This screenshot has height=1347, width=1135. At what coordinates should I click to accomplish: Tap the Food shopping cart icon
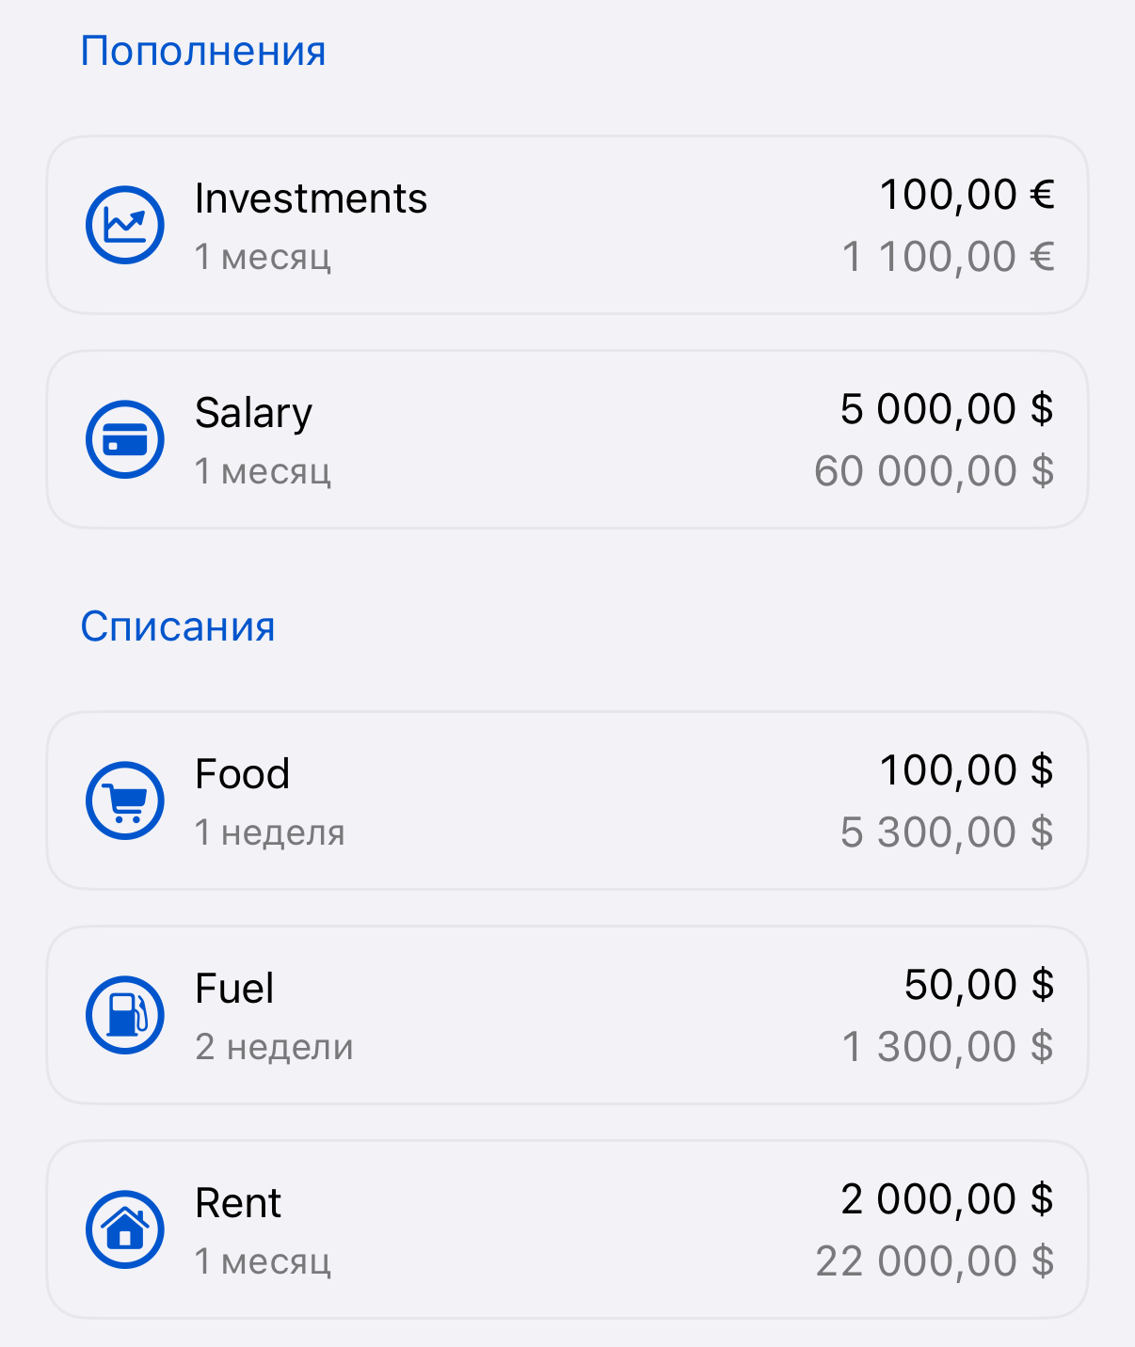tap(125, 800)
